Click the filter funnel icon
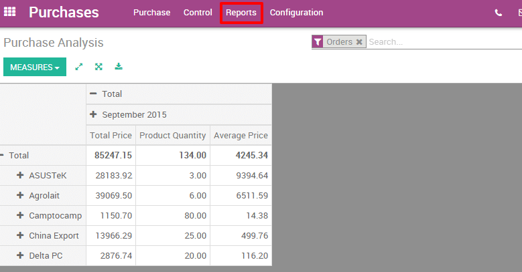Viewport: 522px width, 272px height. (318, 42)
